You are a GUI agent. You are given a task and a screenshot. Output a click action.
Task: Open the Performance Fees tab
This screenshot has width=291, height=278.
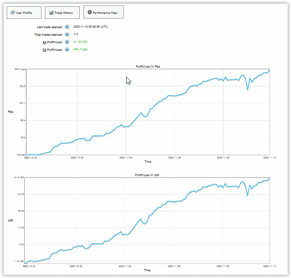tap(104, 12)
